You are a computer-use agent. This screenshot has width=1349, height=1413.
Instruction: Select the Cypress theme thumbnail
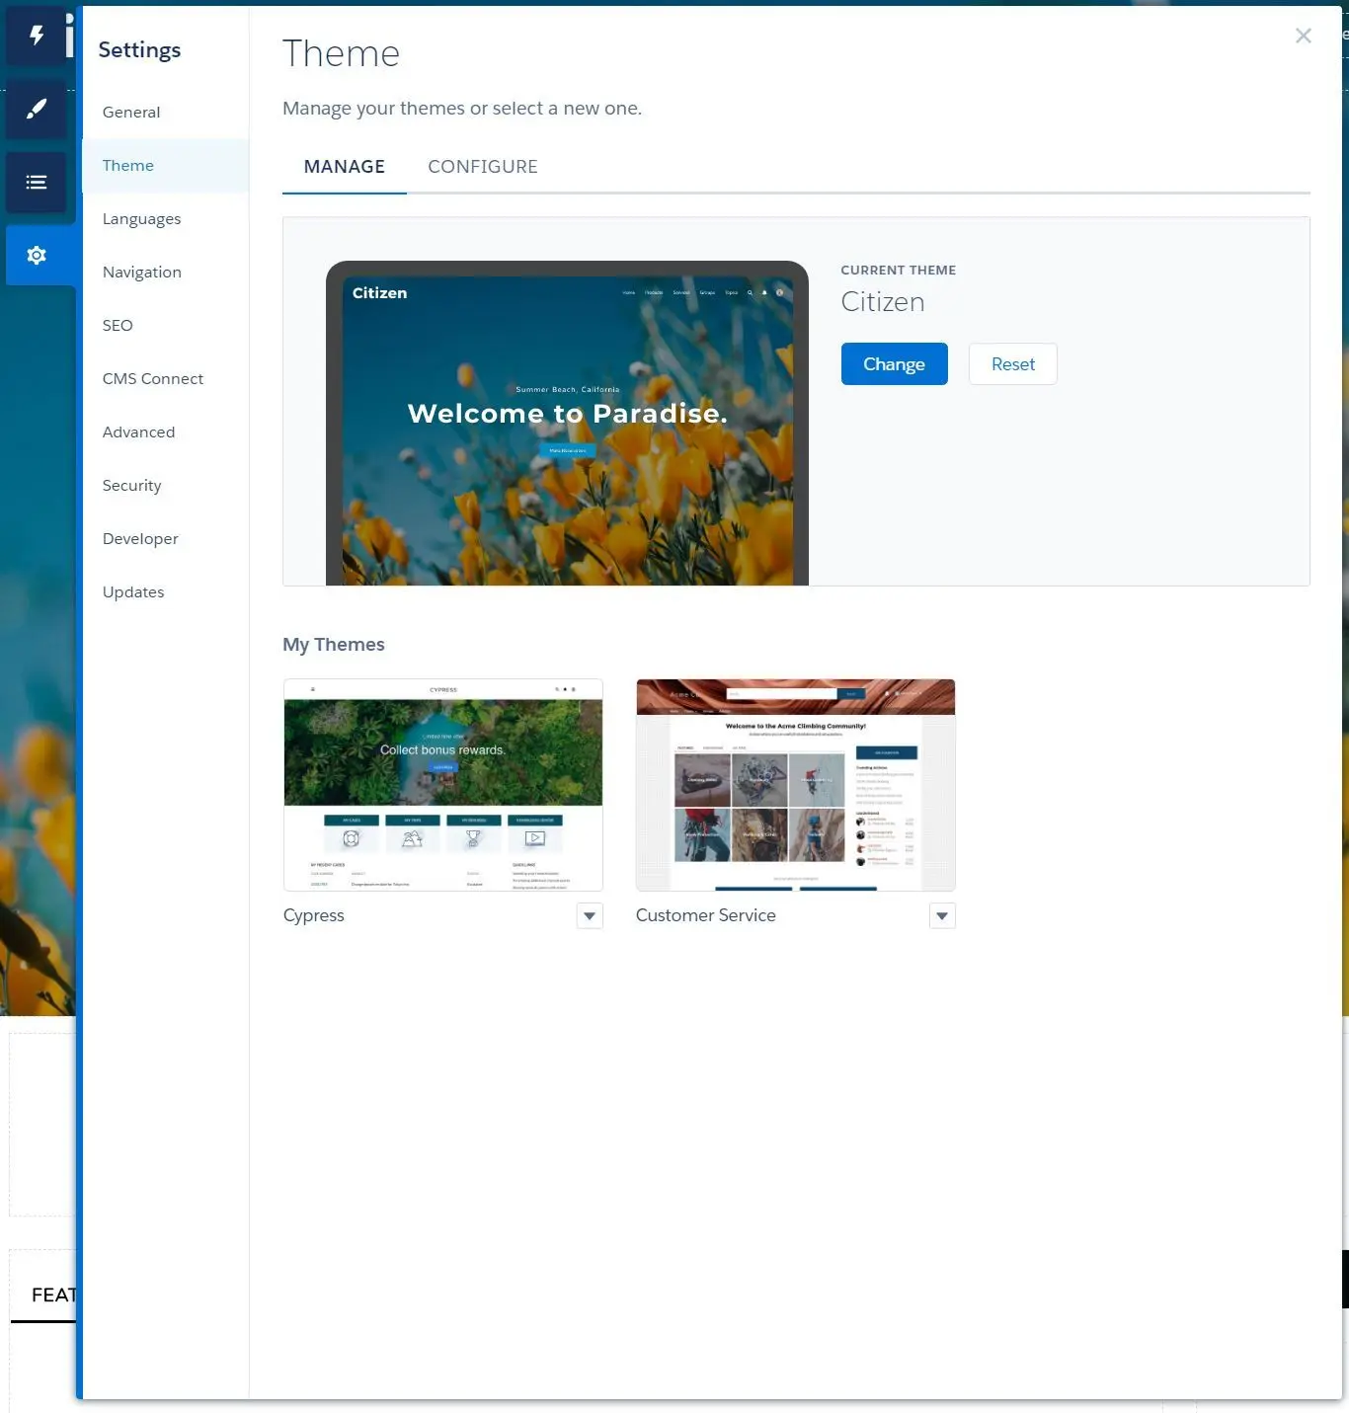click(x=442, y=785)
